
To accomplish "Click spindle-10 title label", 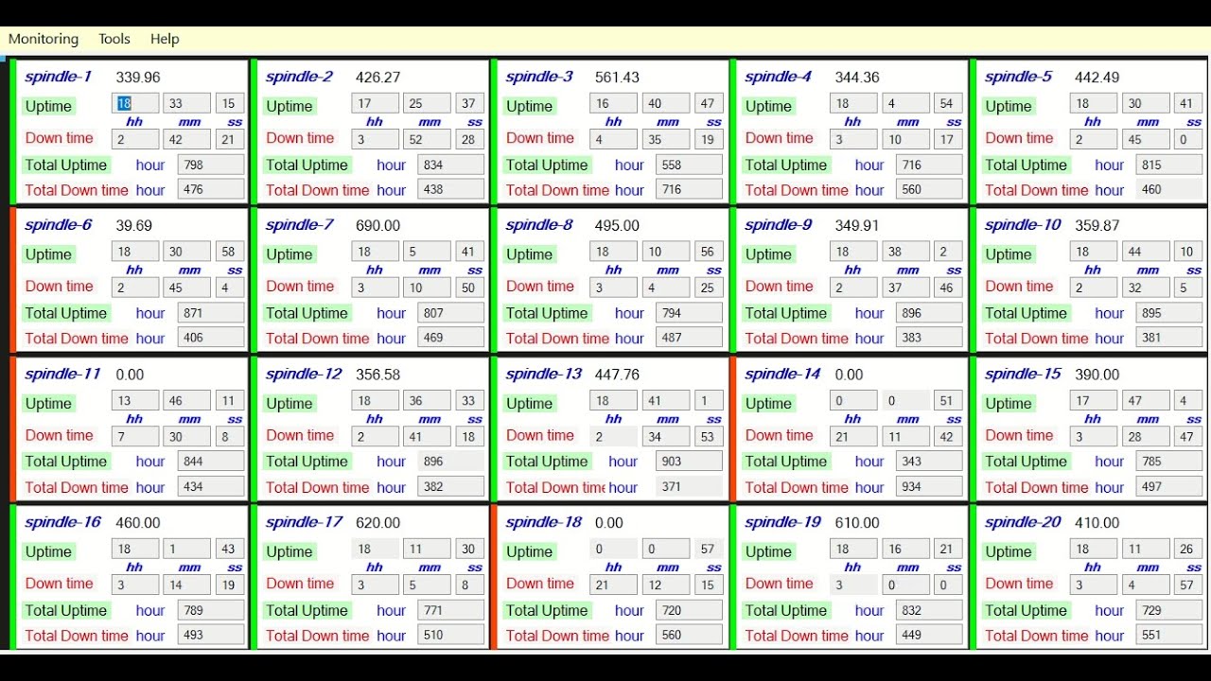I will point(1023,225).
